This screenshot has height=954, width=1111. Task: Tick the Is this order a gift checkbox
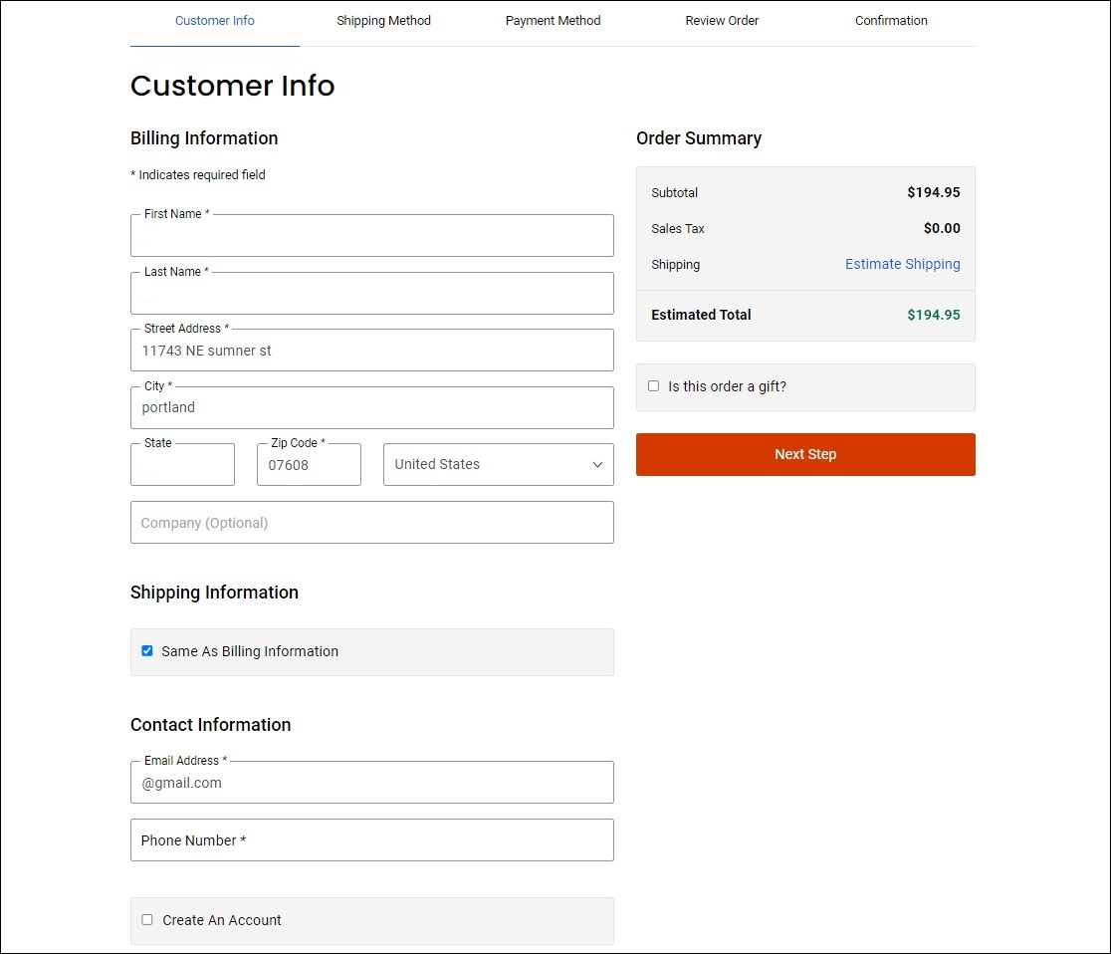pyautogui.click(x=653, y=385)
